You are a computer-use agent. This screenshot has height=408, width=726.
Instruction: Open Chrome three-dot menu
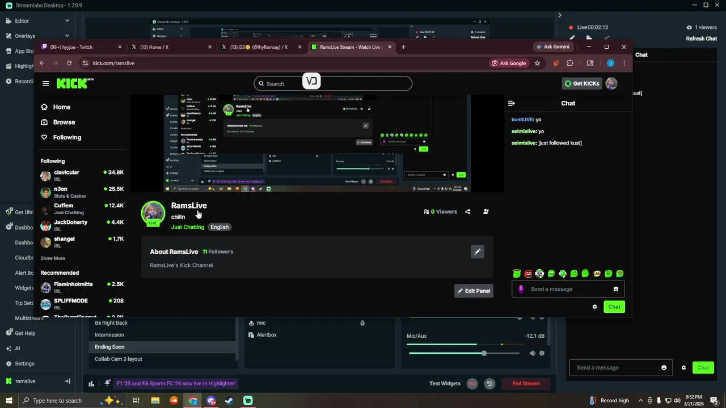[624, 63]
